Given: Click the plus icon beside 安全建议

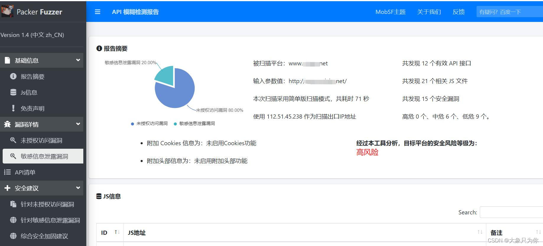Looking at the screenshot, I should pyautogui.click(x=7, y=188).
